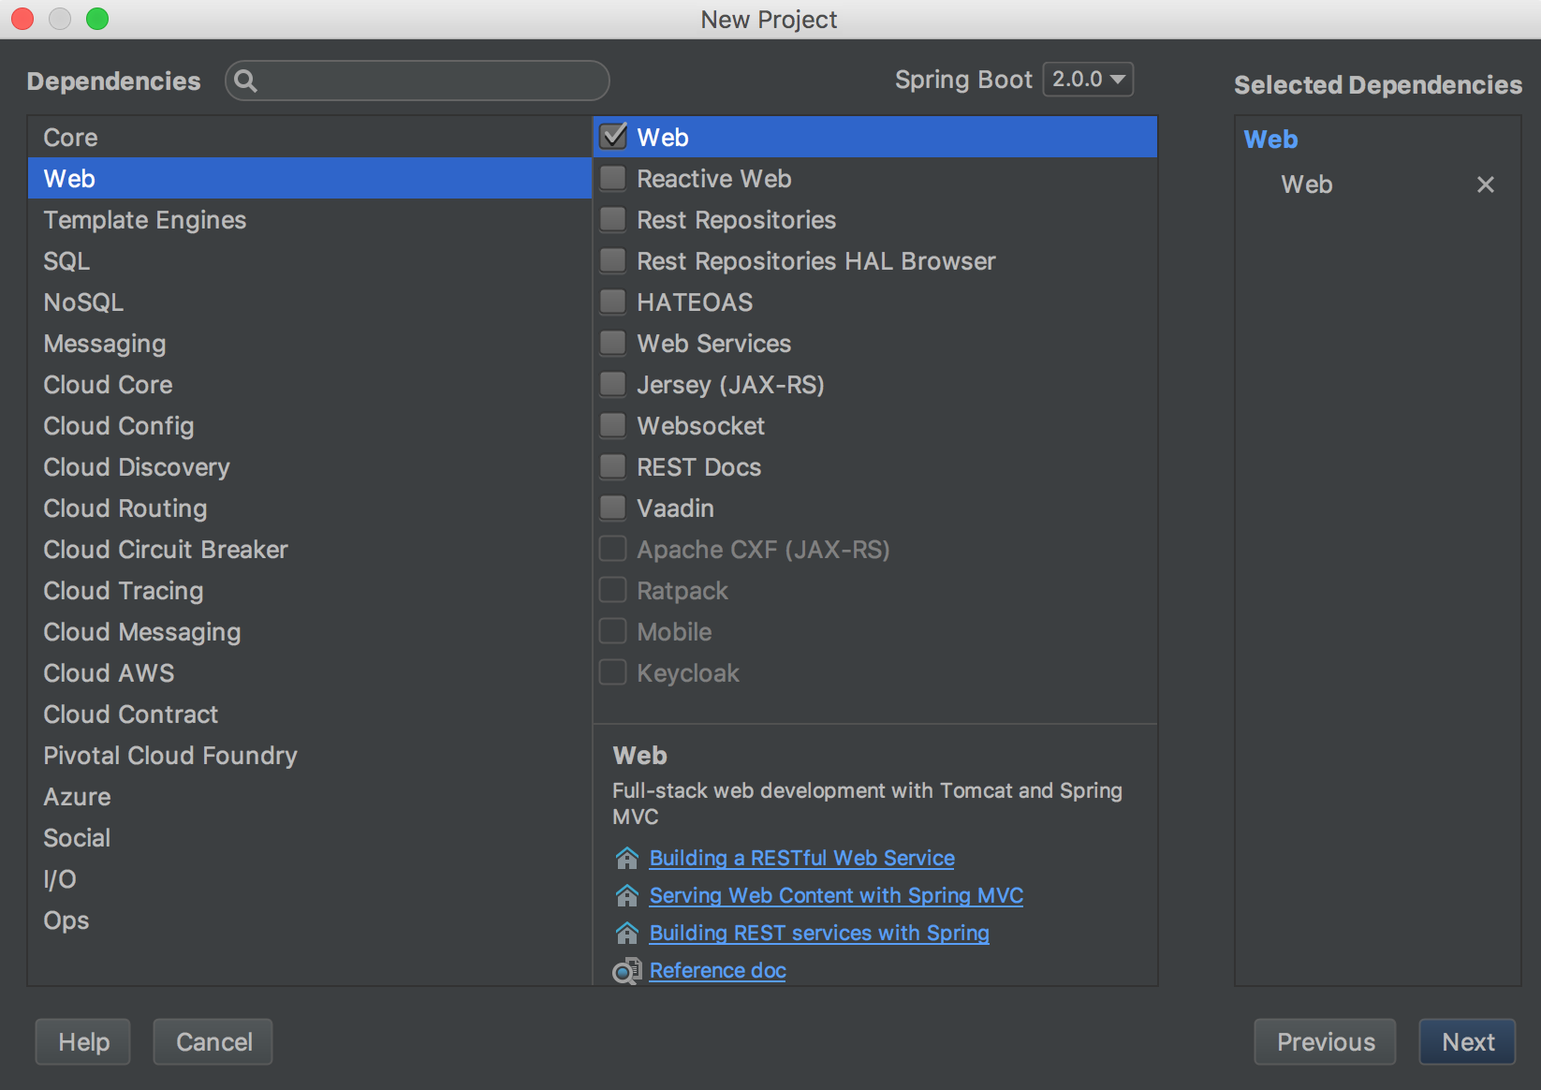Click the guide icon beside Serving Web Content

[x=626, y=895]
